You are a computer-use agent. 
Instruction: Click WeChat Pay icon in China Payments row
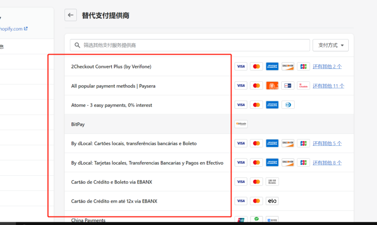pyautogui.click(x=256, y=219)
